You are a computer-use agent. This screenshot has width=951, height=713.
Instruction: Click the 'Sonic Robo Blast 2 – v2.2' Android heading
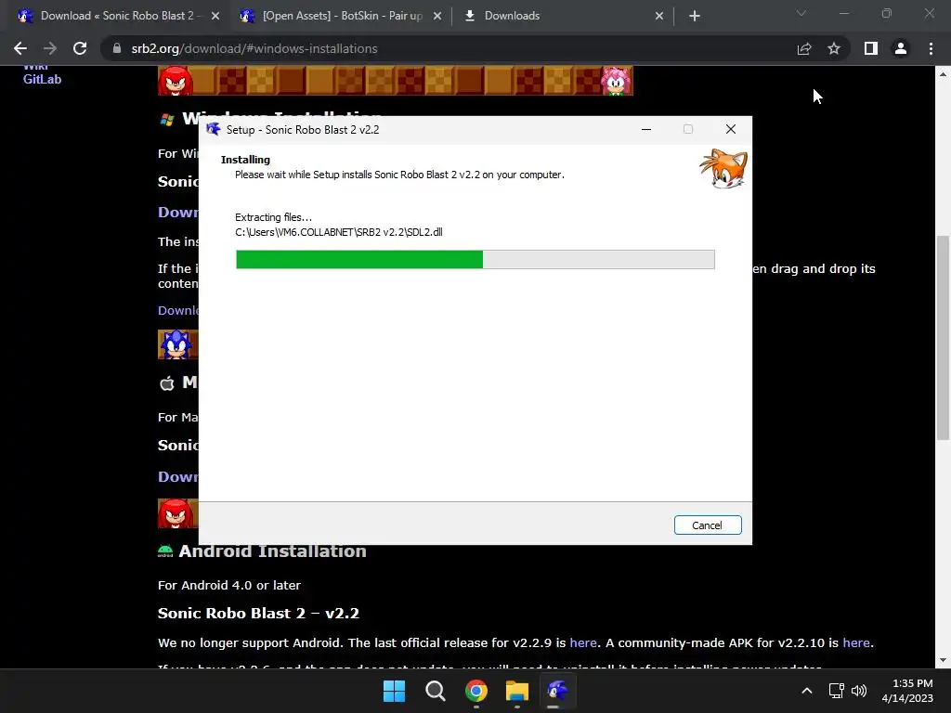pyautogui.click(x=258, y=613)
